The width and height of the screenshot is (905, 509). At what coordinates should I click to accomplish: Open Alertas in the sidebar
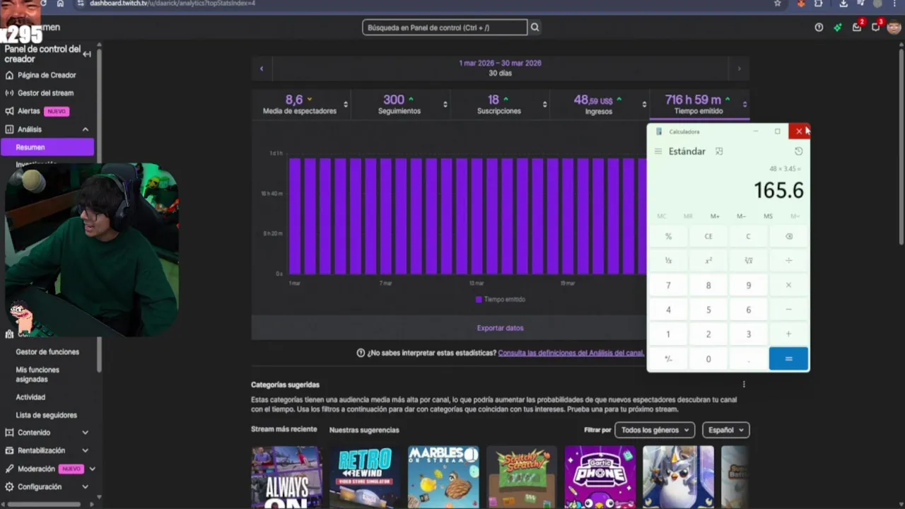[x=29, y=111]
